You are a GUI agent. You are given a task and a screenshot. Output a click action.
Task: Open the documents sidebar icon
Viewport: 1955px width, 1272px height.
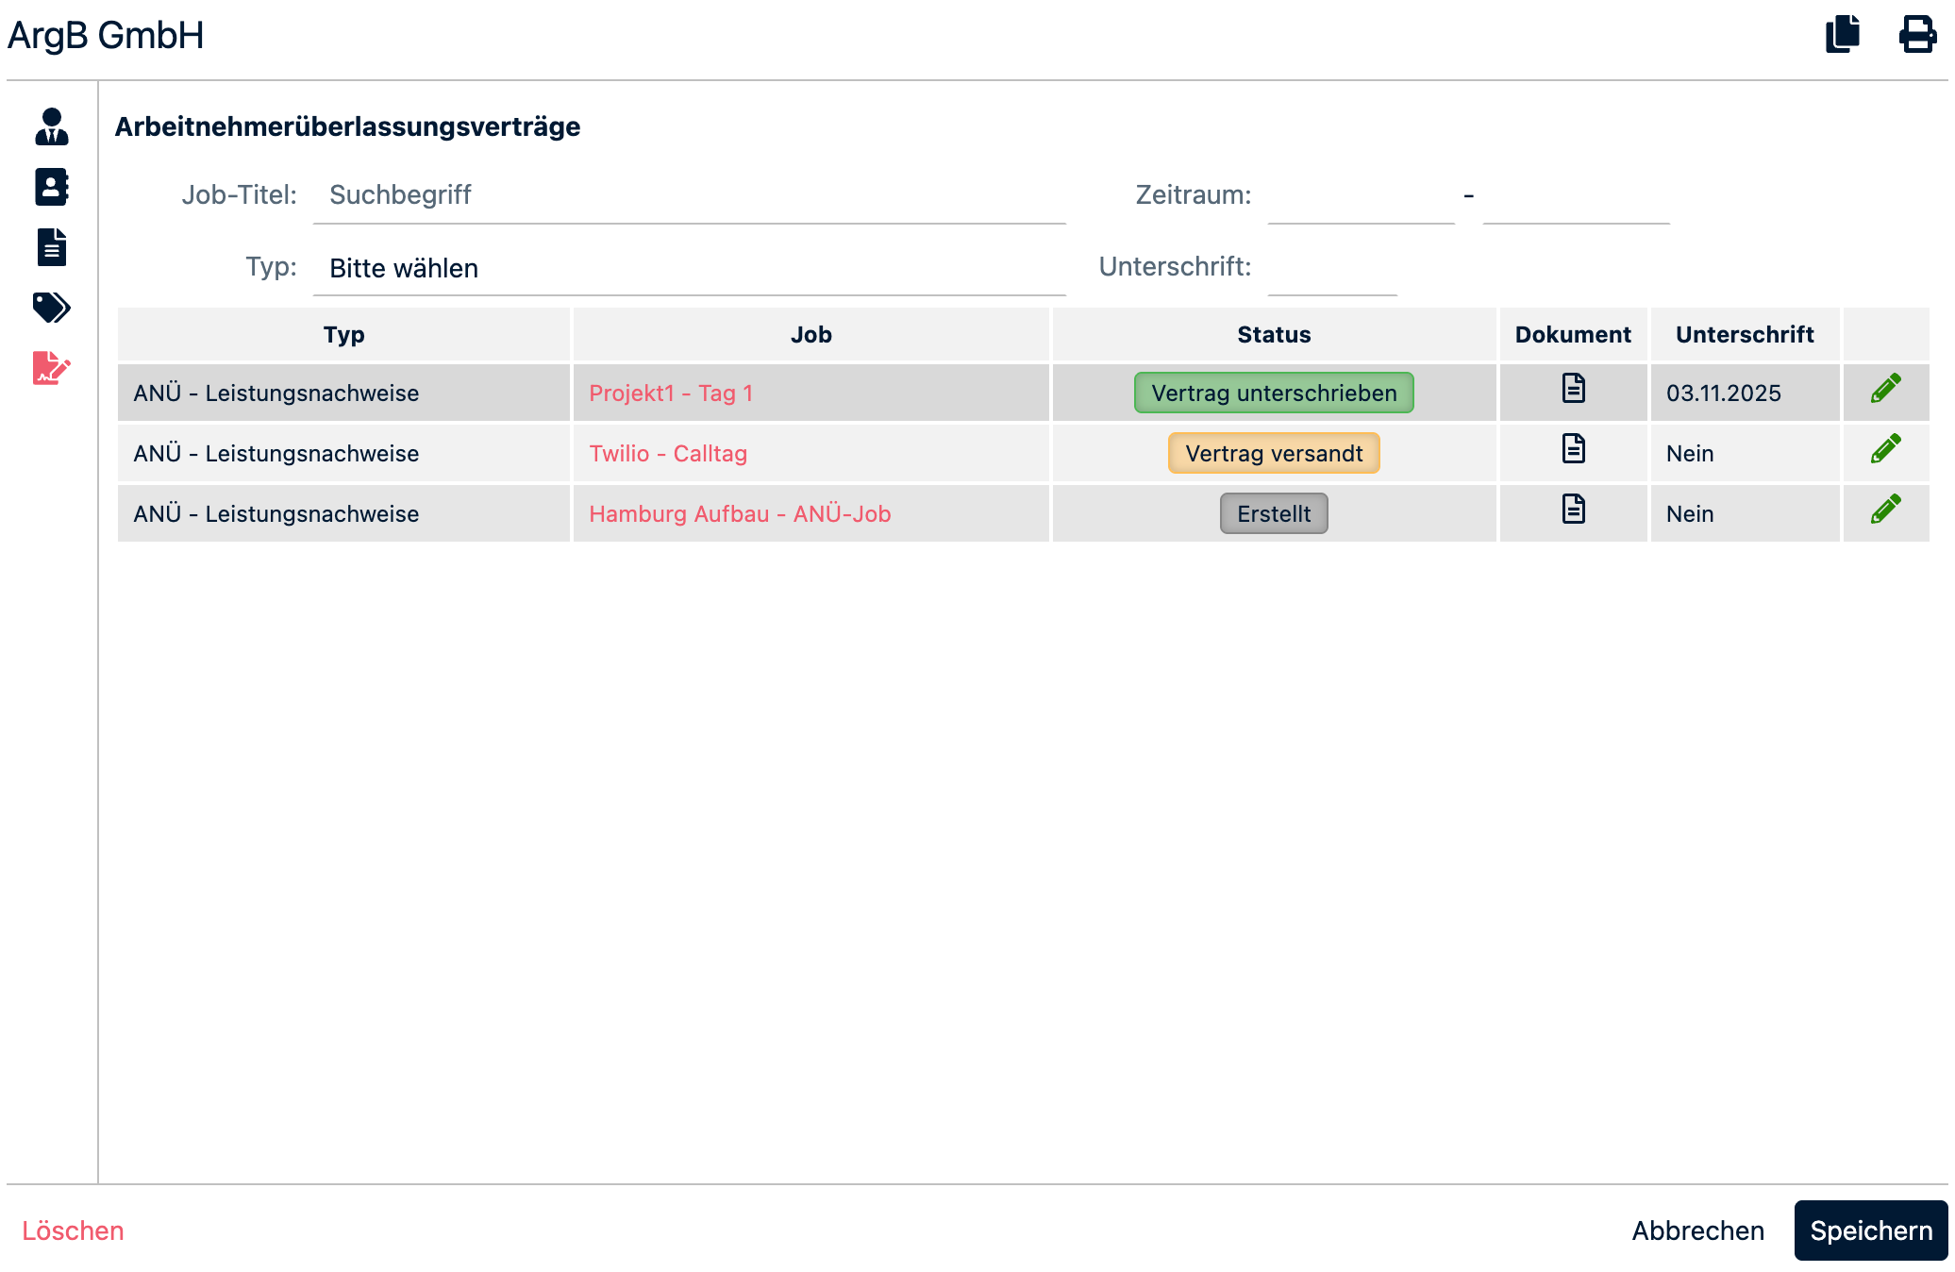pos(52,247)
